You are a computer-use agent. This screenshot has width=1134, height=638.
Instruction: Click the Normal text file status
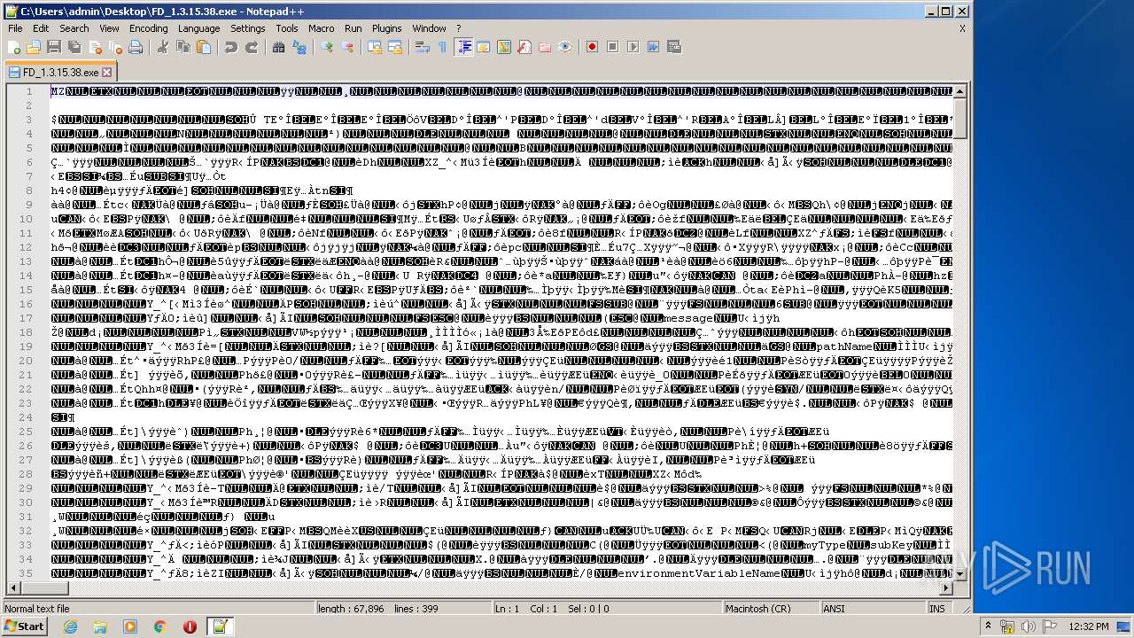tap(158, 609)
